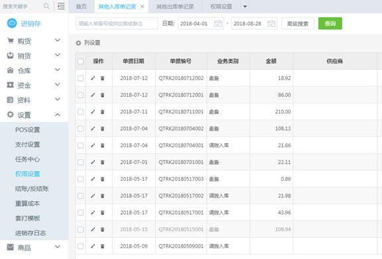Check the row QTRK20180701001 checkbox
Image resolution: width=382 pixels, height=259 pixels.
pyautogui.click(x=80, y=162)
